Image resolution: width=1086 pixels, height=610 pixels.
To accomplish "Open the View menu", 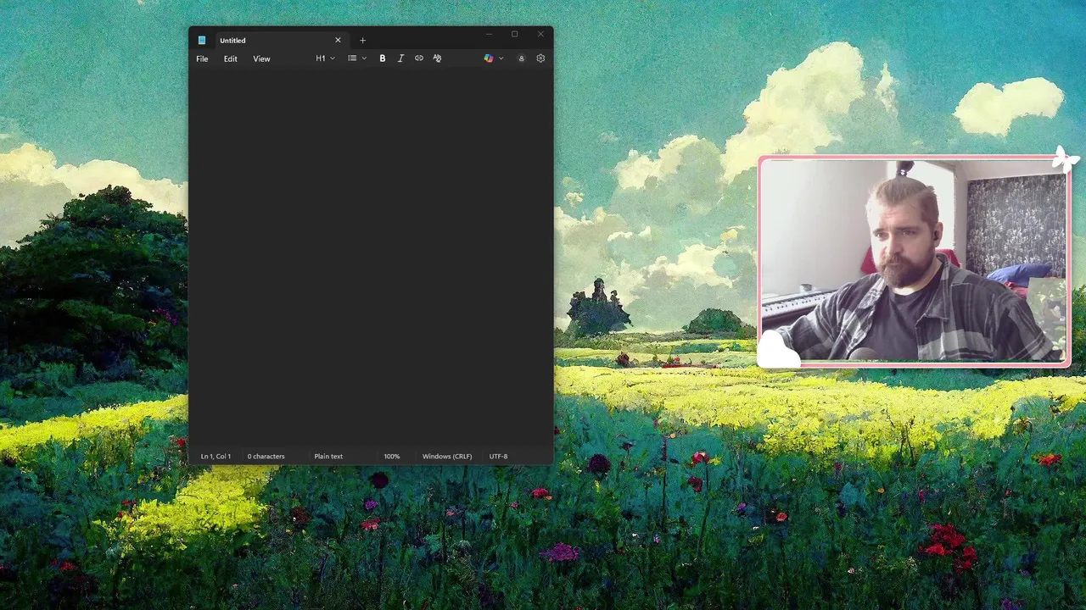I will coord(261,58).
